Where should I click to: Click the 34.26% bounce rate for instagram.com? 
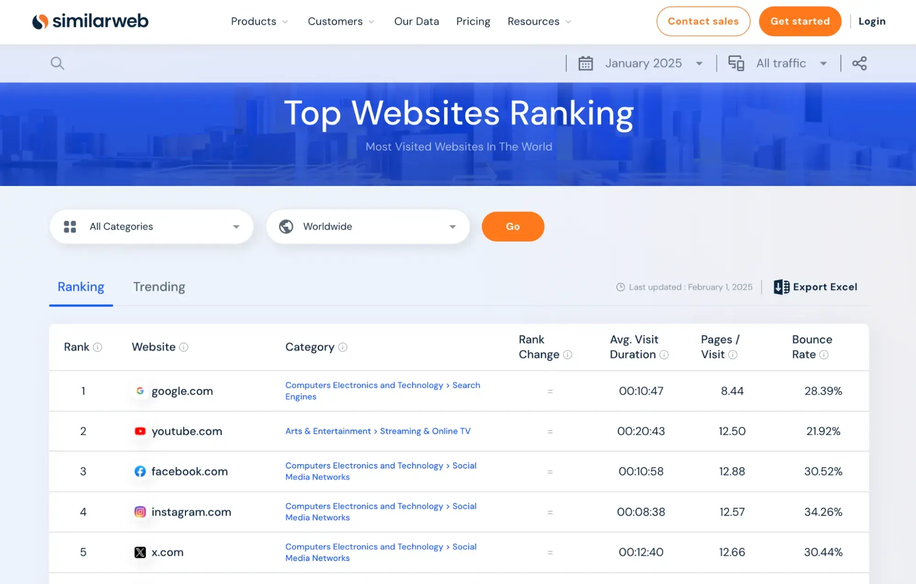pyautogui.click(x=823, y=512)
